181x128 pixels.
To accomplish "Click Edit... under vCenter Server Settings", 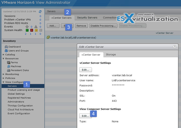I will [85, 70].
